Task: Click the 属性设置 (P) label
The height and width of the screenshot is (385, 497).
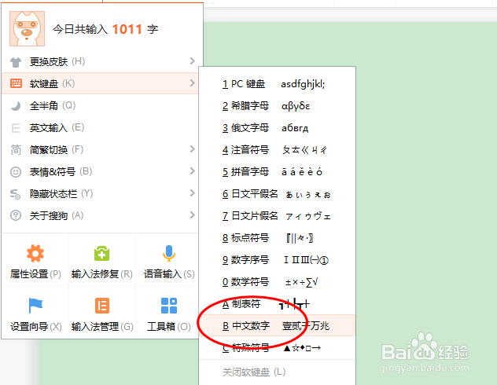Action: [x=35, y=274]
